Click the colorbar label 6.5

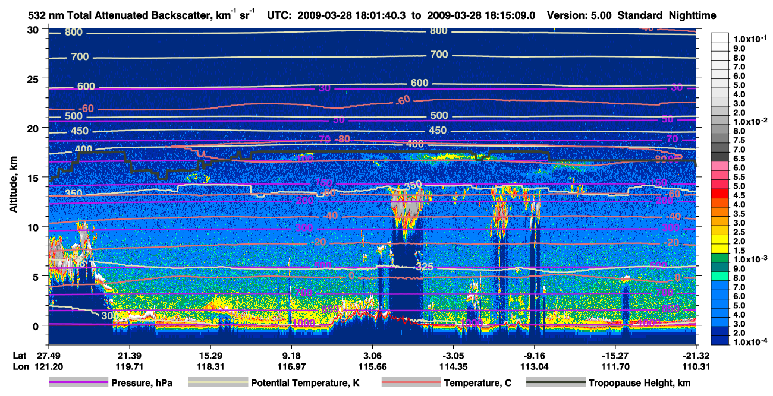(x=739, y=158)
